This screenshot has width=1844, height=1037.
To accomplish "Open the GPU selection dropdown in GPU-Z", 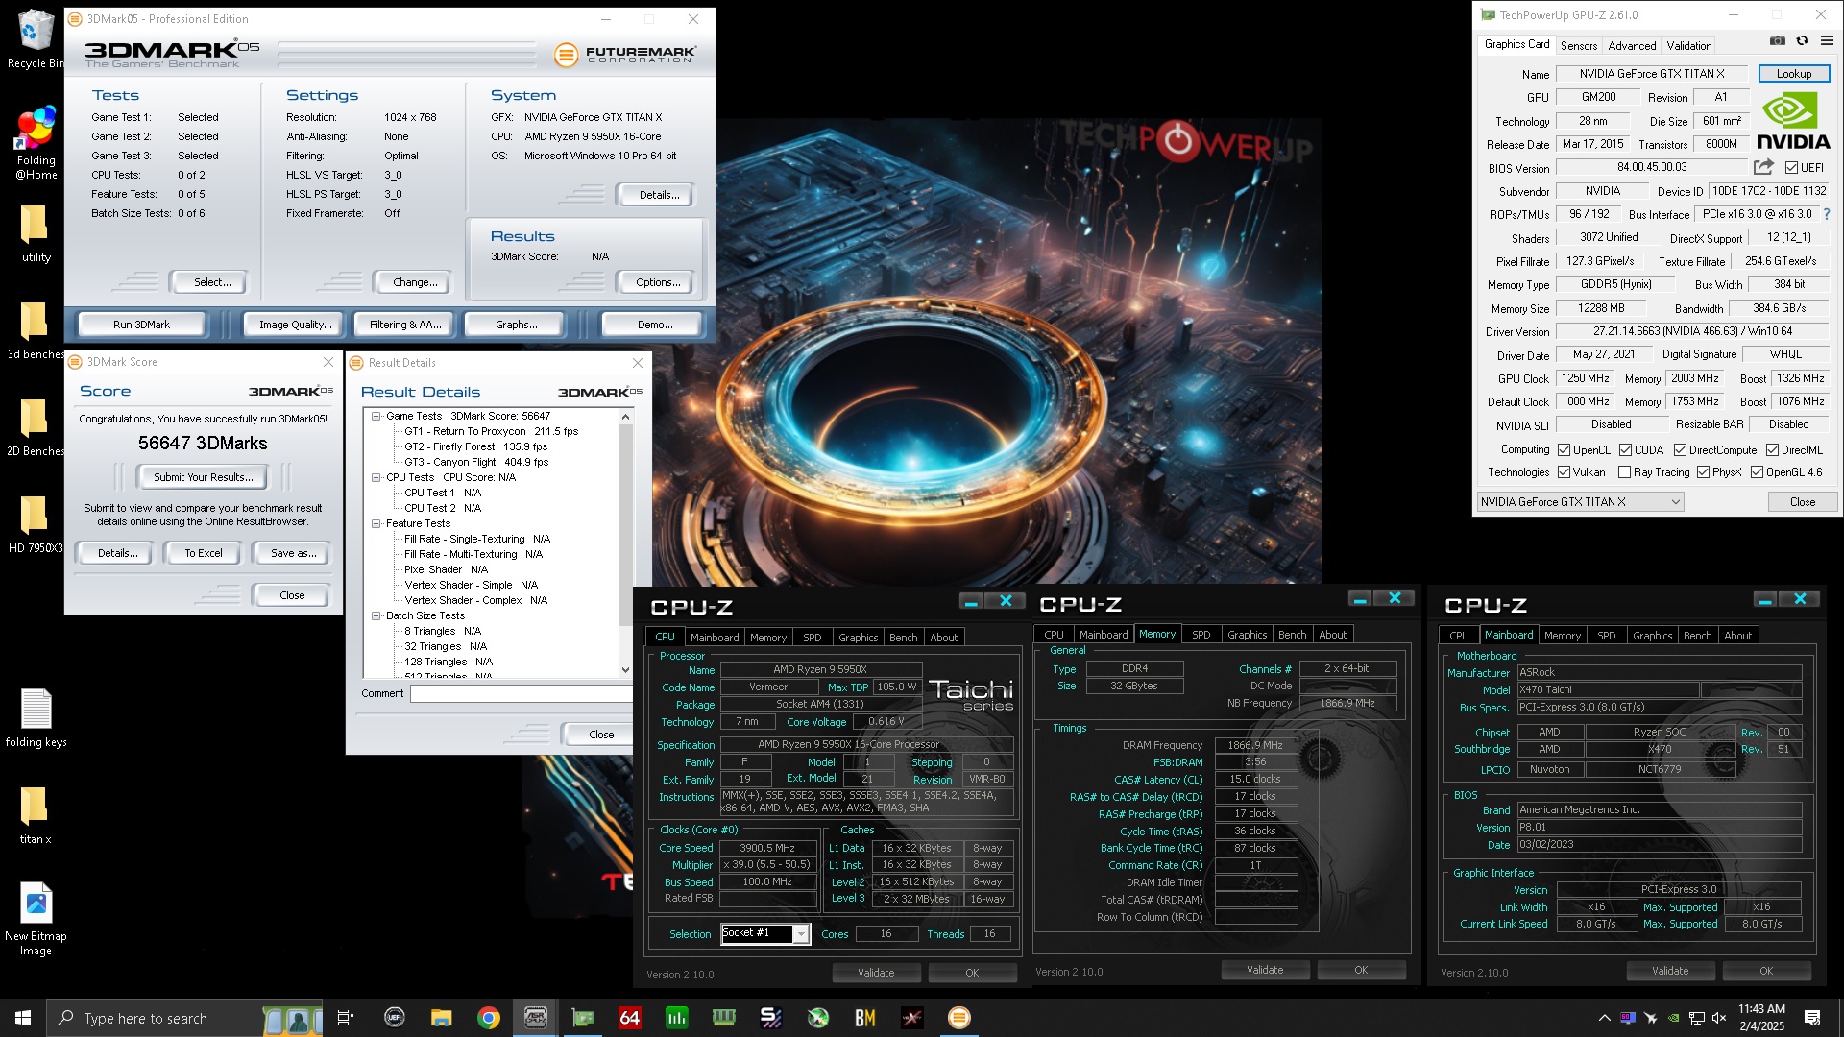I will (x=1580, y=502).
